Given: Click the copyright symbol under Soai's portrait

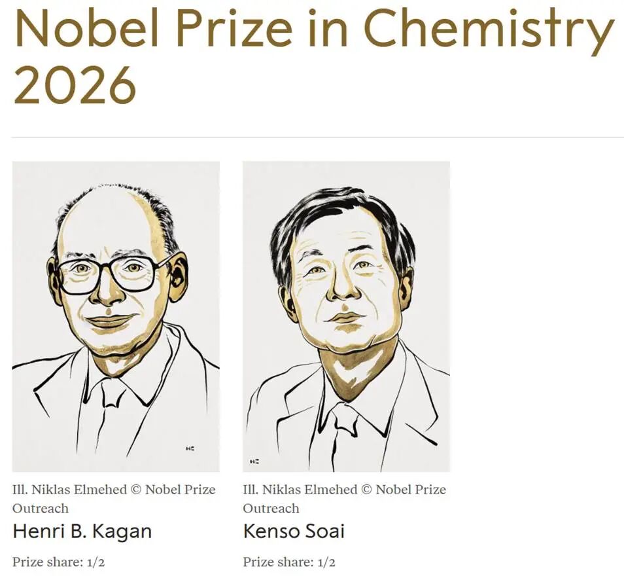Looking at the screenshot, I should tap(366, 490).
